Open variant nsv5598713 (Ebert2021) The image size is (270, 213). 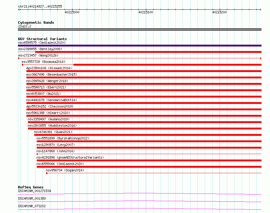46,87
